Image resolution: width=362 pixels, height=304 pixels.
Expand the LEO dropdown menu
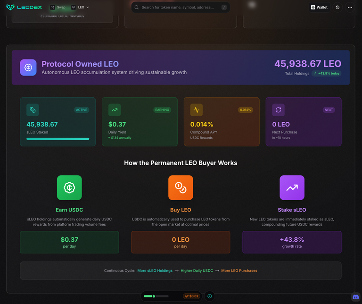click(80, 7)
